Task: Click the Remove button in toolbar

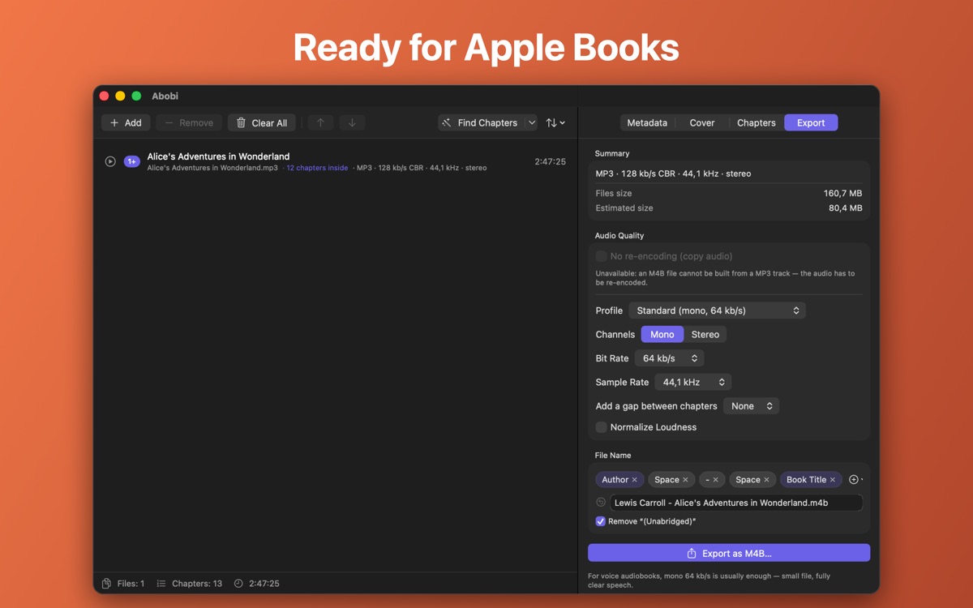Action: [189, 122]
